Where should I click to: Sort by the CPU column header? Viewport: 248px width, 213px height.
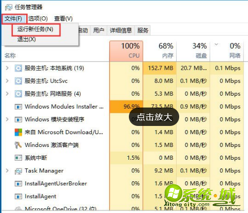pos(126,51)
